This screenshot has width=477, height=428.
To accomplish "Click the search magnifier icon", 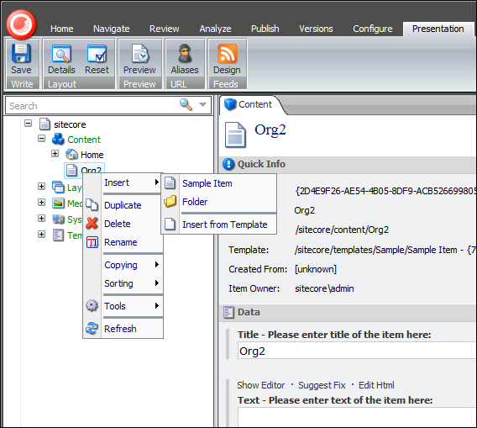I will (186, 104).
